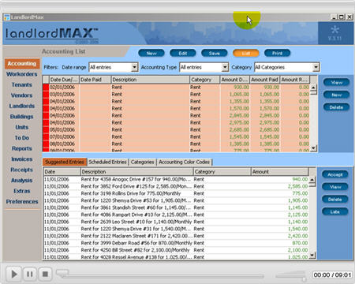355x284 pixels.
Task: Open Analysis in the sidebar
Action: click(22, 181)
